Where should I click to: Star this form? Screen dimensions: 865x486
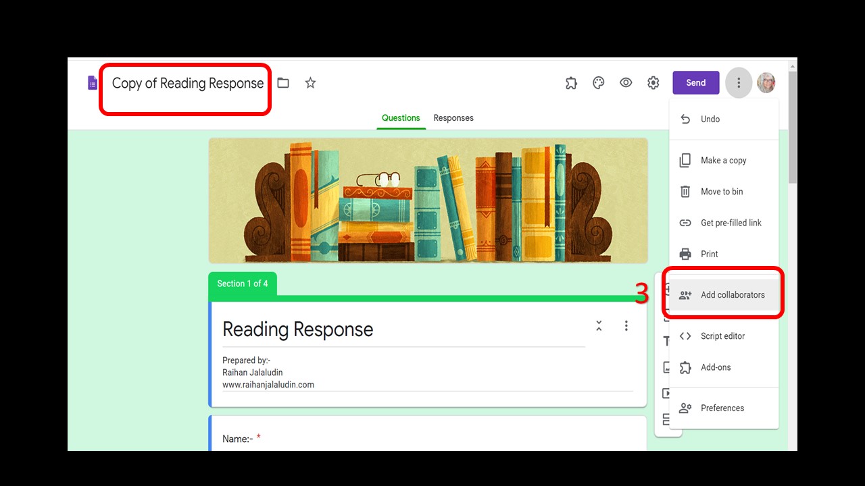(310, 83)
